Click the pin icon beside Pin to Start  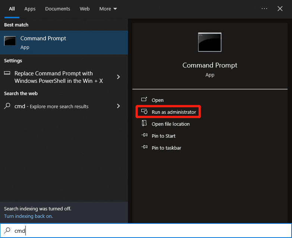(x=144, y=135)
